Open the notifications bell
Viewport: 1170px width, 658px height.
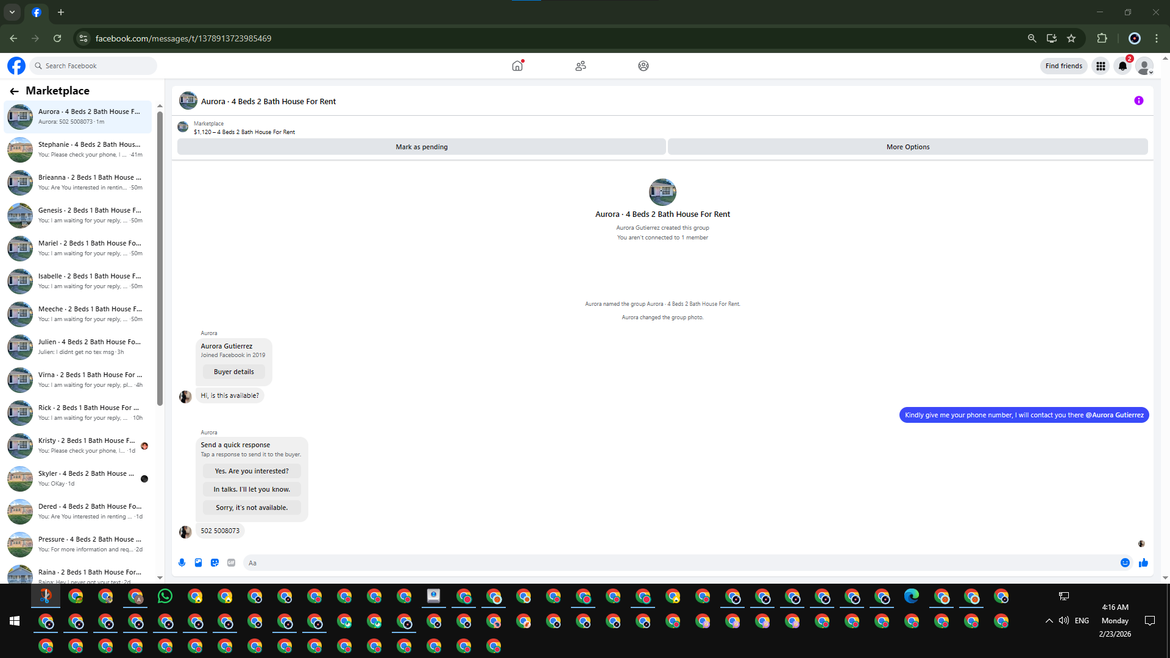1122,66
